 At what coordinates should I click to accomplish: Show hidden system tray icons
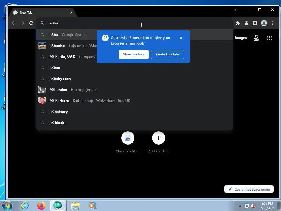240,206
